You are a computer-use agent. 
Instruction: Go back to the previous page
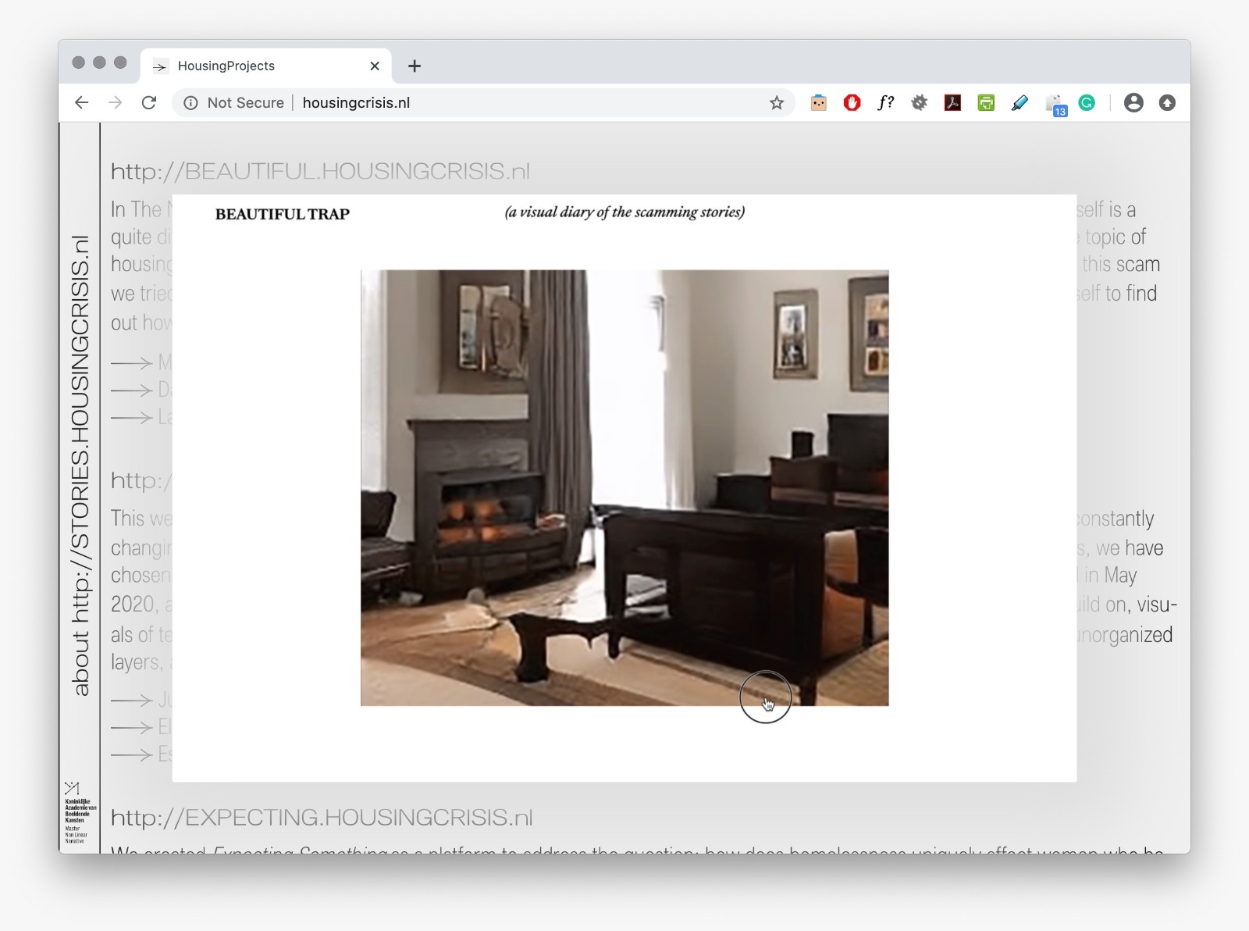(82, 103)
